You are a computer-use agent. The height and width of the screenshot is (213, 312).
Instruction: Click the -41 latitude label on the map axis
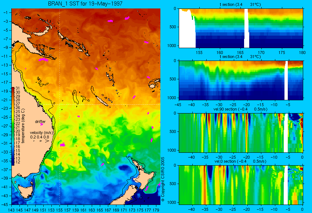4,187
